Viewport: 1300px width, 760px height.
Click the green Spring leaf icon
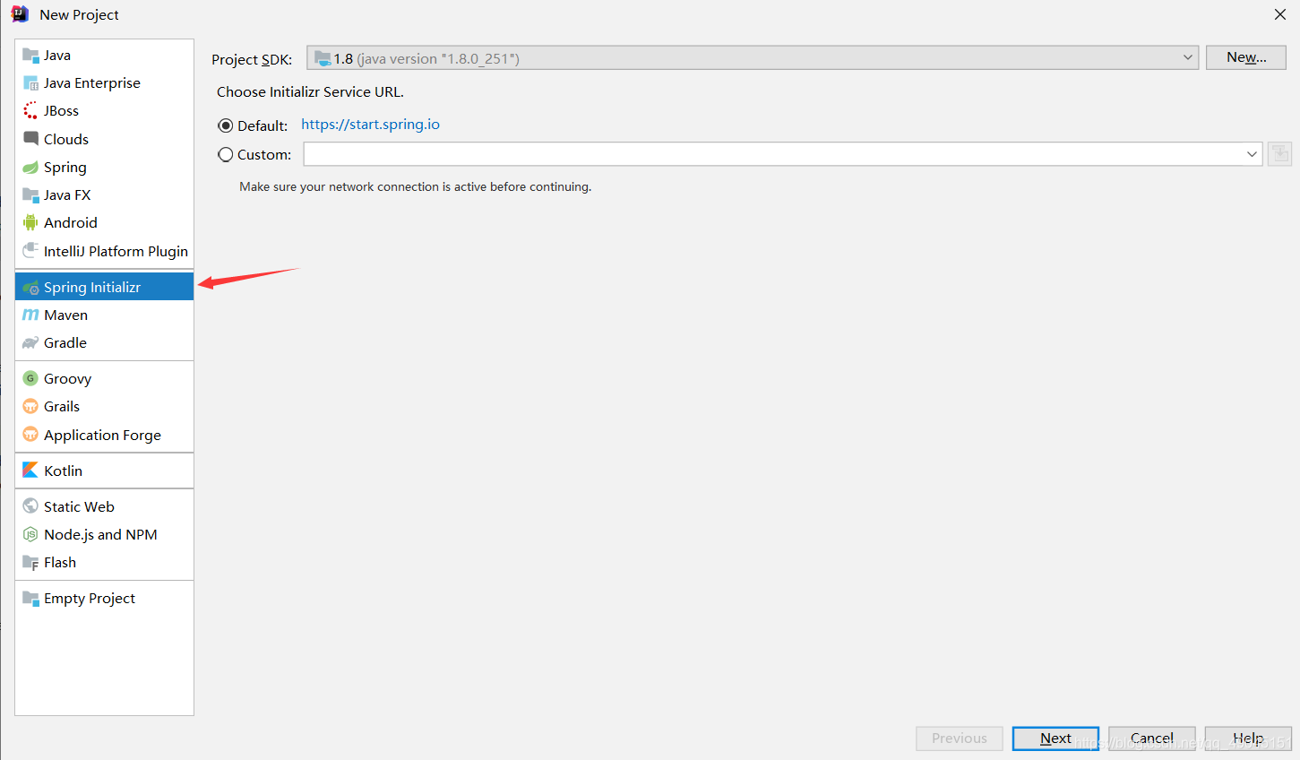pyautogui.click(x=30, y=168)
